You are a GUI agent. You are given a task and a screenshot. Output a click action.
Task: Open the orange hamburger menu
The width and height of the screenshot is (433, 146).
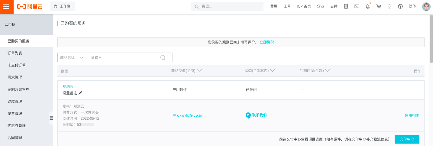[x=7, y=7]
